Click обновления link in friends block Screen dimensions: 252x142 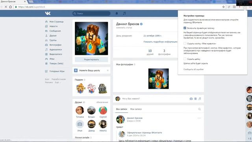point(102,102)
